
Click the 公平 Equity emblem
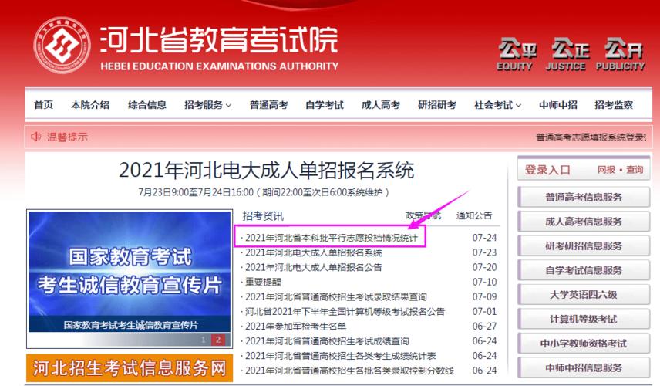click(x=516, y=54)
